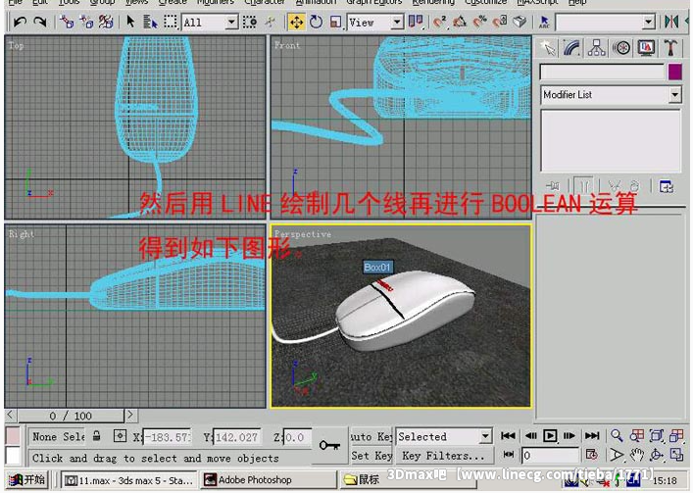
Task: Activate the Select and Scale tool
Action: coord(336,22)
